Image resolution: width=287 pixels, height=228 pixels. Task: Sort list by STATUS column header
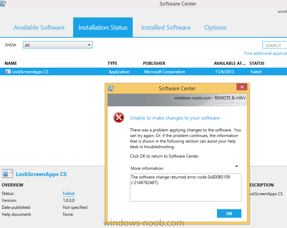pyautogui.click(x=257, y=63)
